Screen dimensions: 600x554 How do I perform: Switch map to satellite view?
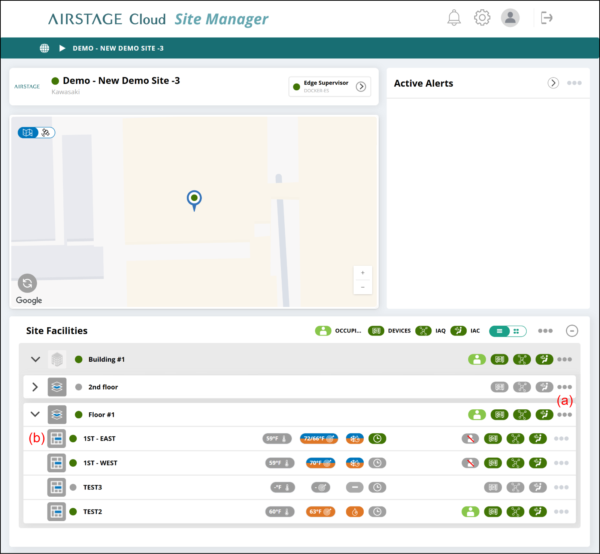46,133
